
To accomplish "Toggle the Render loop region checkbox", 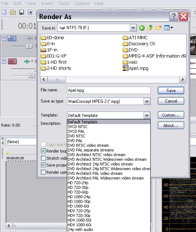I will [43, 151].
